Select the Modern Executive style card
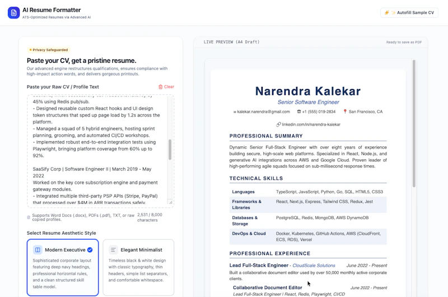 click(63, 267)
